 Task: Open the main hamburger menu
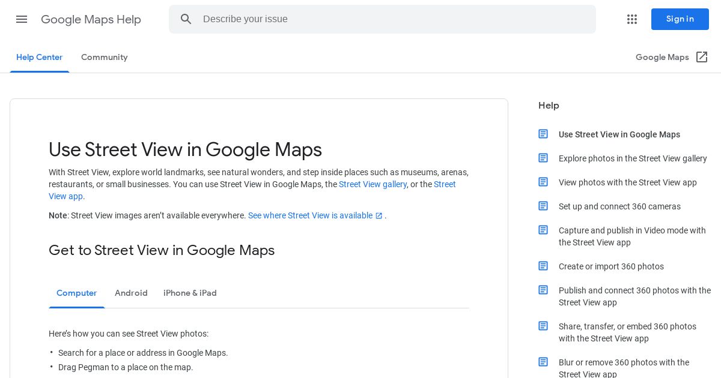click(22, 19)
